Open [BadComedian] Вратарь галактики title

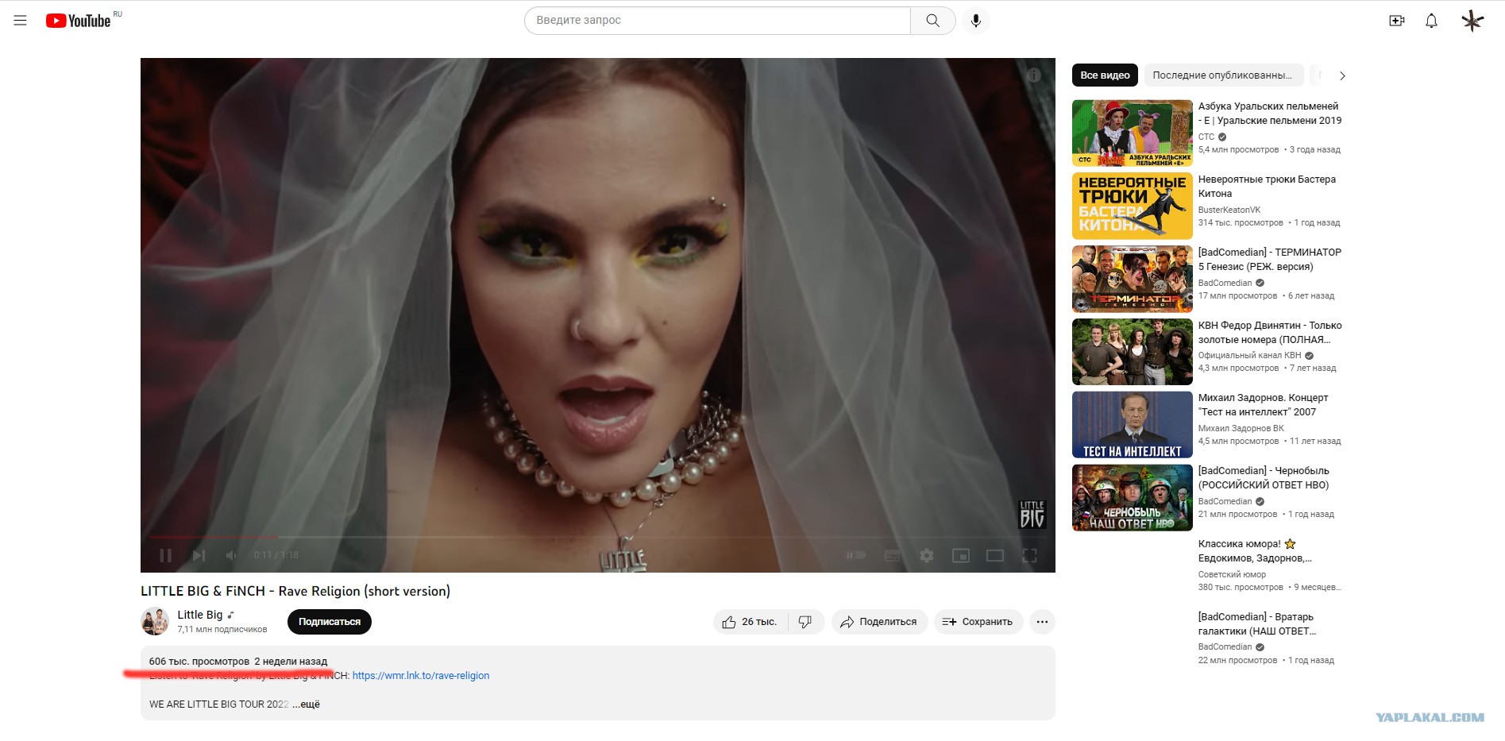1257,624
